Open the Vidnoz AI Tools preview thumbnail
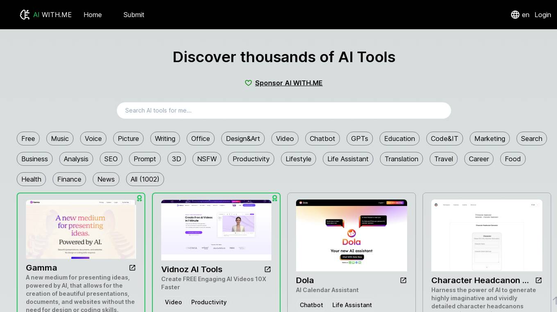Screen dimensions: 557x312 point(216,230)
